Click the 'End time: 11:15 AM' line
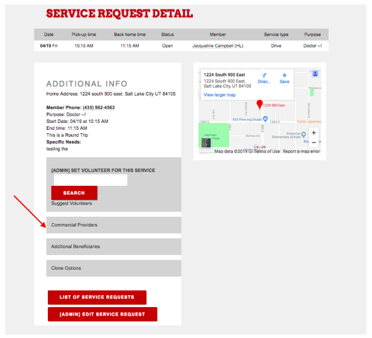372x338 pixels. [67, 128]
